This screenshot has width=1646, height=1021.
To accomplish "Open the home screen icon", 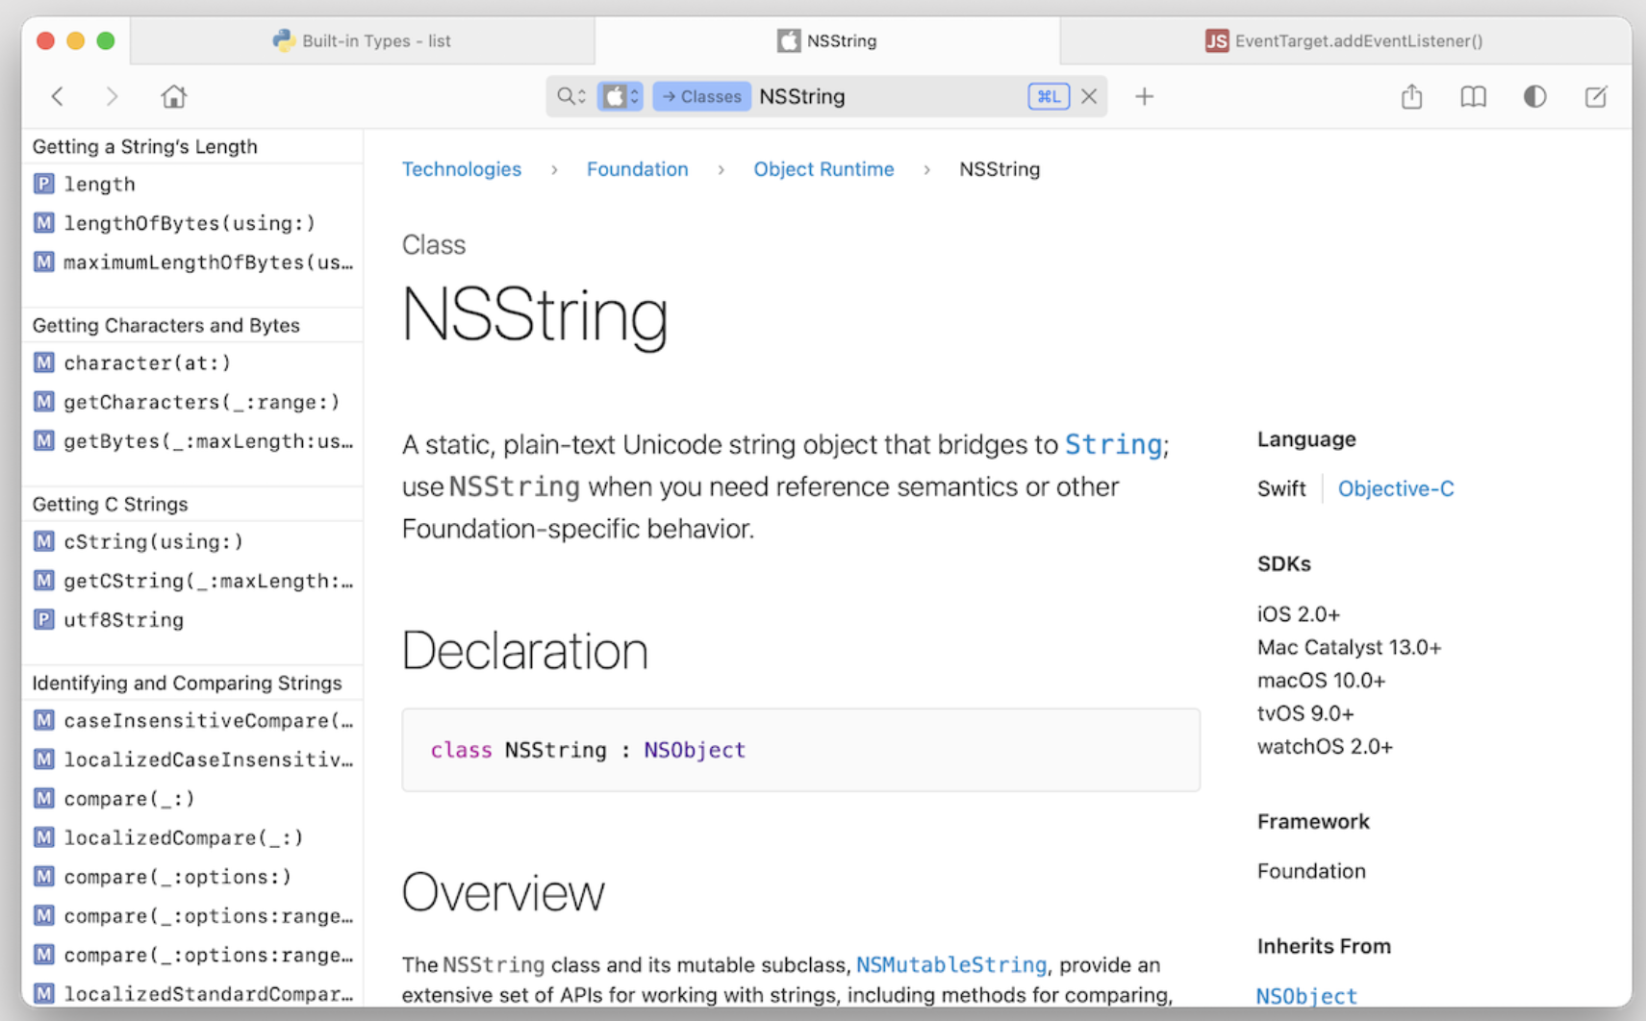I will pyautogui.click(x=173, y=96).
